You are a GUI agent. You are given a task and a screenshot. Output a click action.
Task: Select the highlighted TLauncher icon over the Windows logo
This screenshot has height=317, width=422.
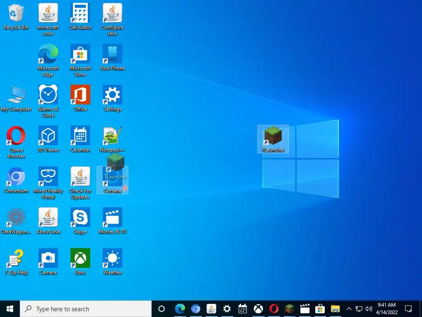click(x=273, y=140)
